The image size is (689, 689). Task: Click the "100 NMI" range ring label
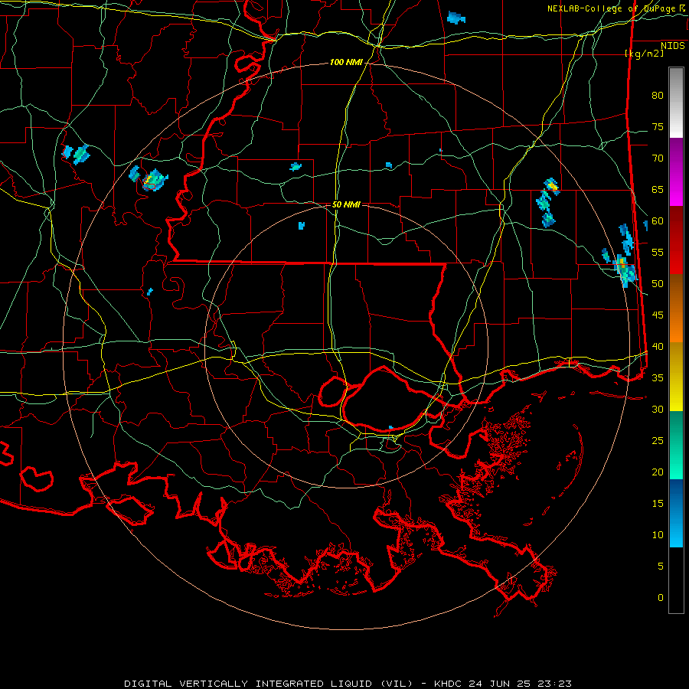[346, 63]
